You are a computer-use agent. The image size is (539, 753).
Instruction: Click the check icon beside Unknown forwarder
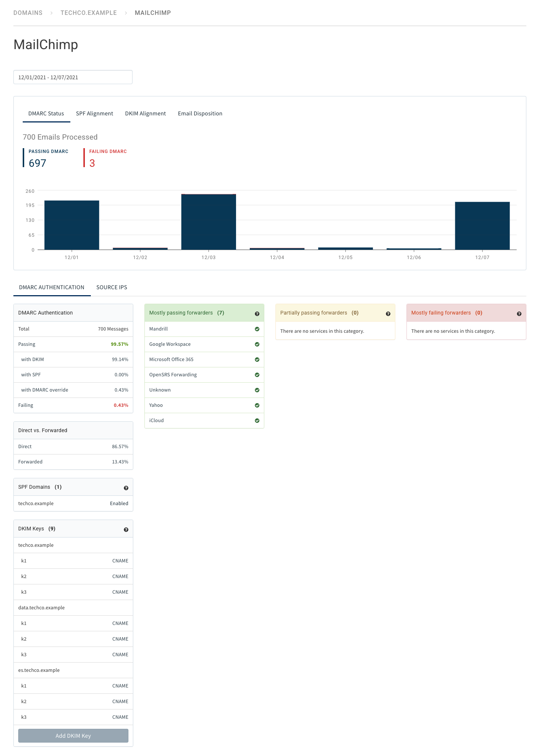(x=257, y=390)
